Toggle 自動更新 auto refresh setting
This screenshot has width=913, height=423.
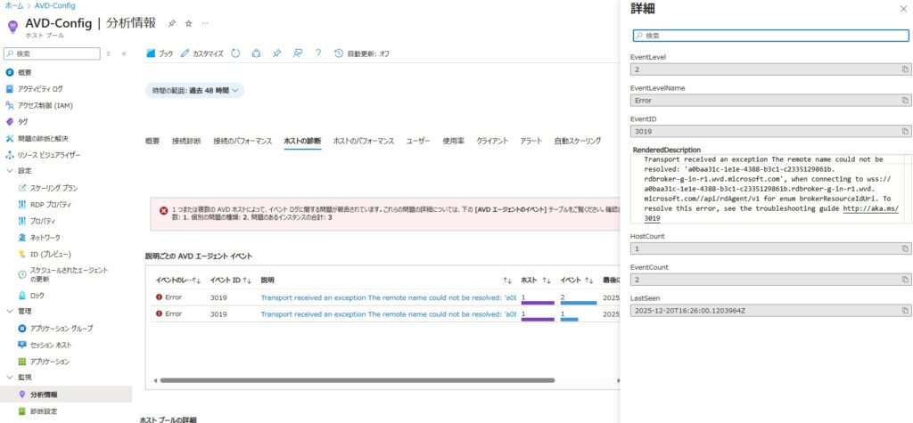pos(362,53)
